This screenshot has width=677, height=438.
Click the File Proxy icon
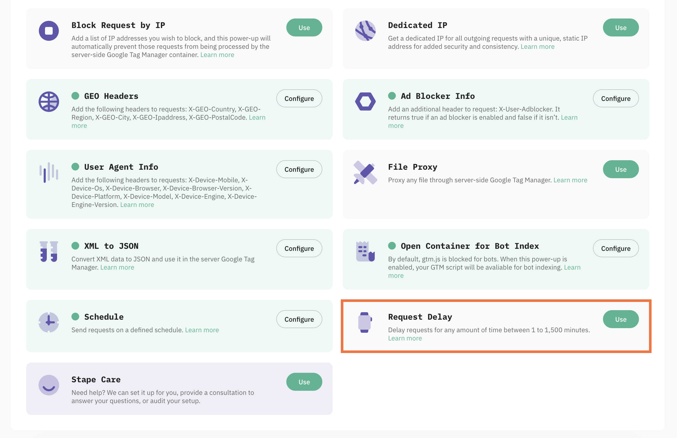pos(365,173)
